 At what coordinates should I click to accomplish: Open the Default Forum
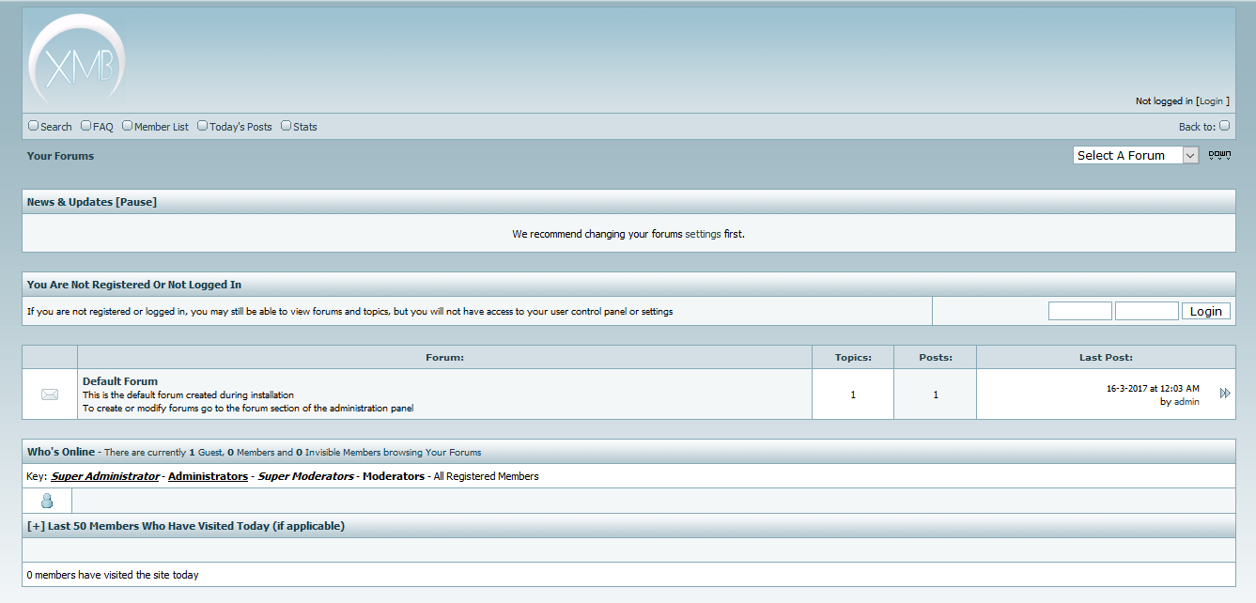(x=119, y=381)
